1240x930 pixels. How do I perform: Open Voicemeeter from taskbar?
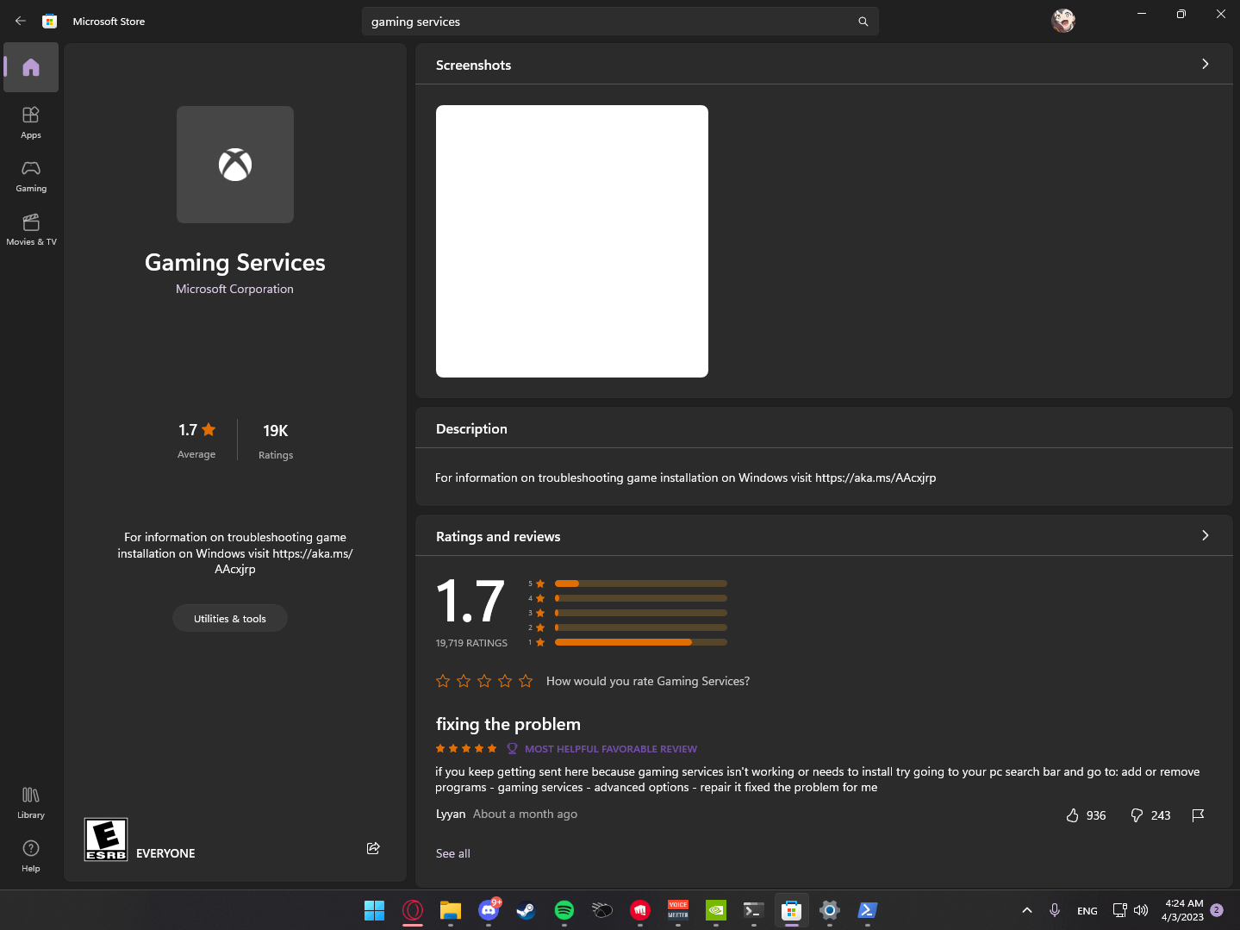(x=678, y=910)
